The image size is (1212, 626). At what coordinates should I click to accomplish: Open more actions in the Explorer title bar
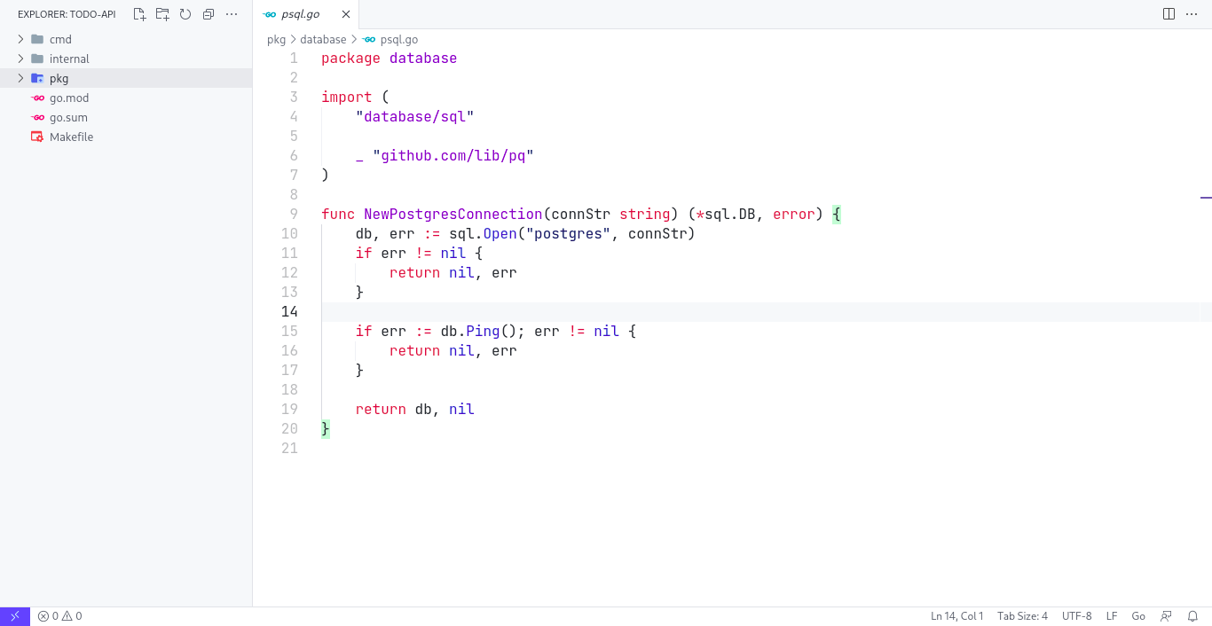click(x=231, y=14)
